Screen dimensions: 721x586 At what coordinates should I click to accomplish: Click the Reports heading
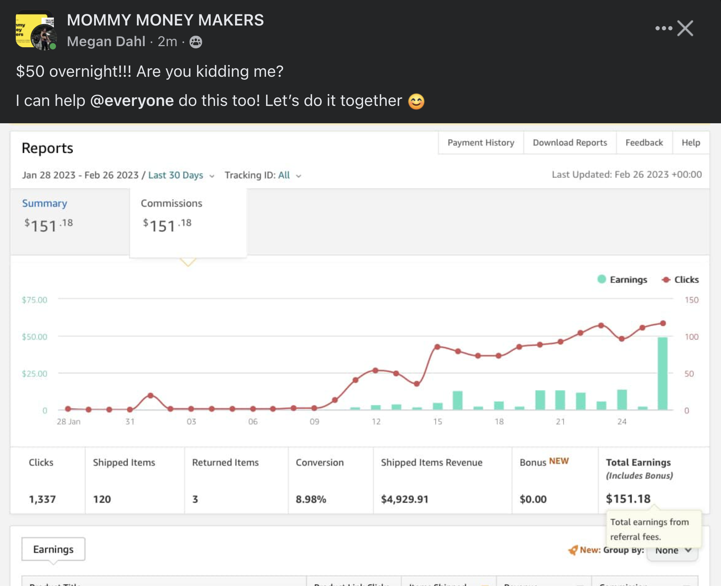47,148
